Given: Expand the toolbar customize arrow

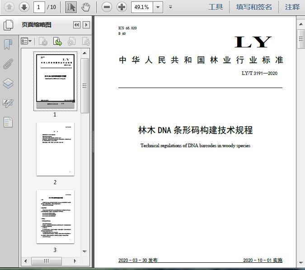Looking at the screenshot, I should point(170,7).
